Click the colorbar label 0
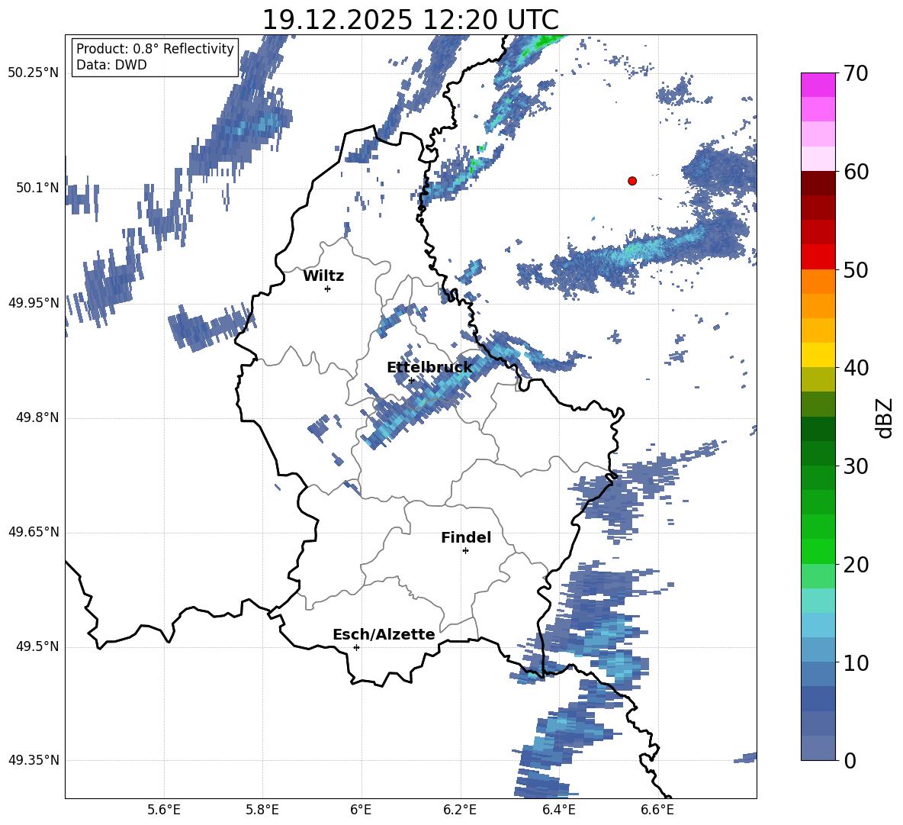 tap(850, 760)
